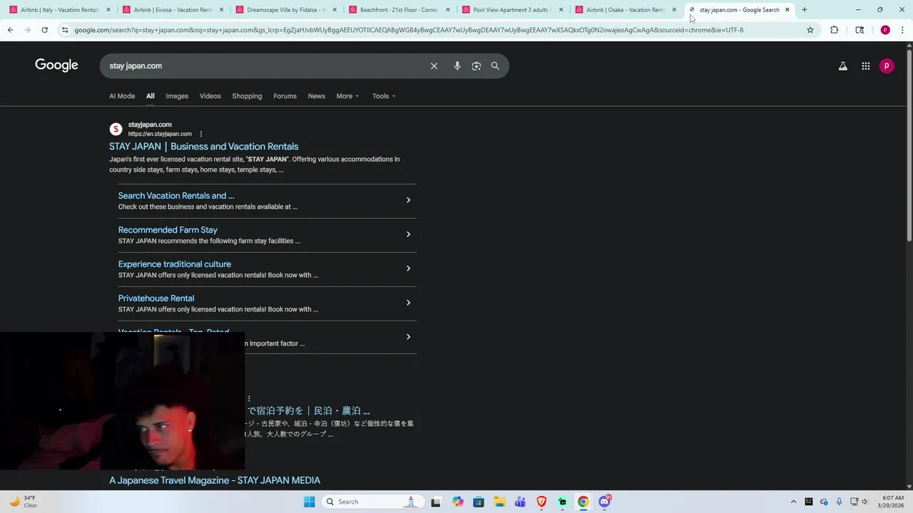
Task: Open more options for stayjapan.com result
Action: click(x=201, y=134)
